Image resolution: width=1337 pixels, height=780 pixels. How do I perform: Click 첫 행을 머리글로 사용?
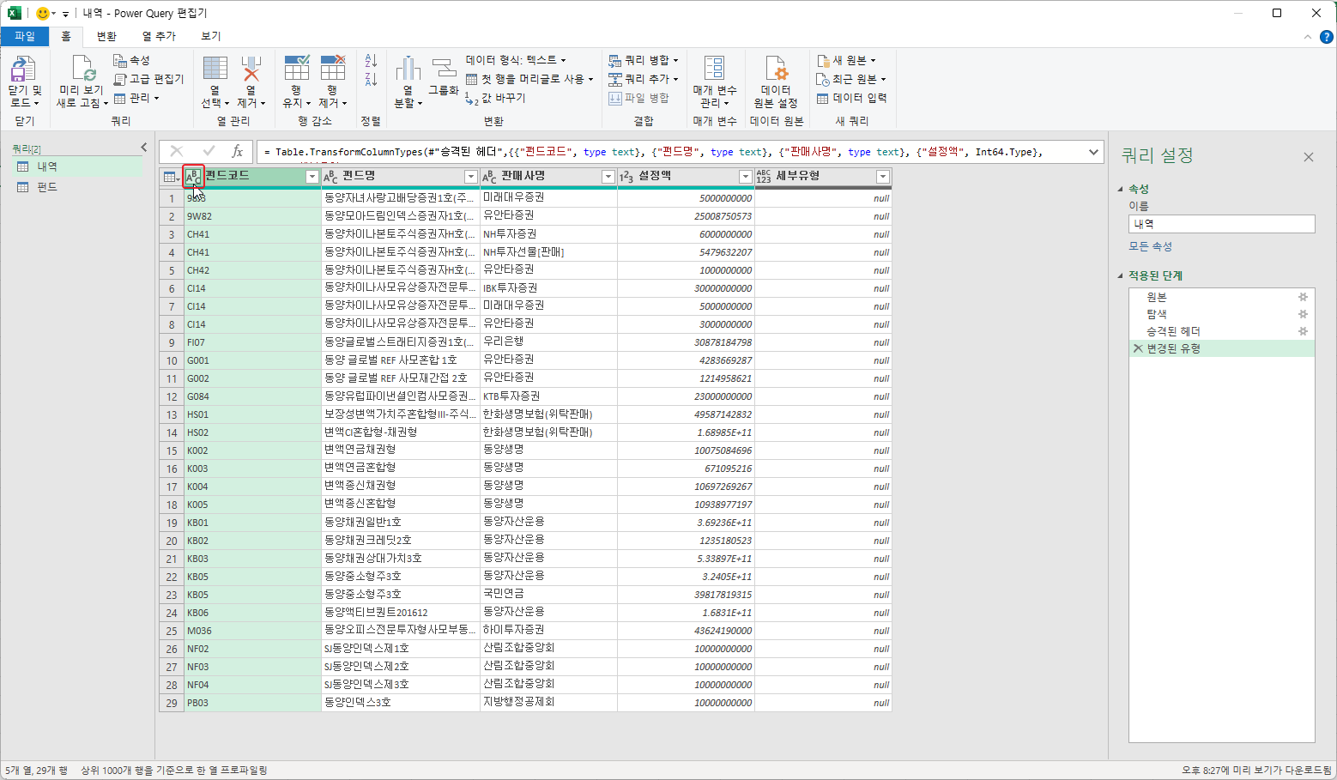coord(529,79)
